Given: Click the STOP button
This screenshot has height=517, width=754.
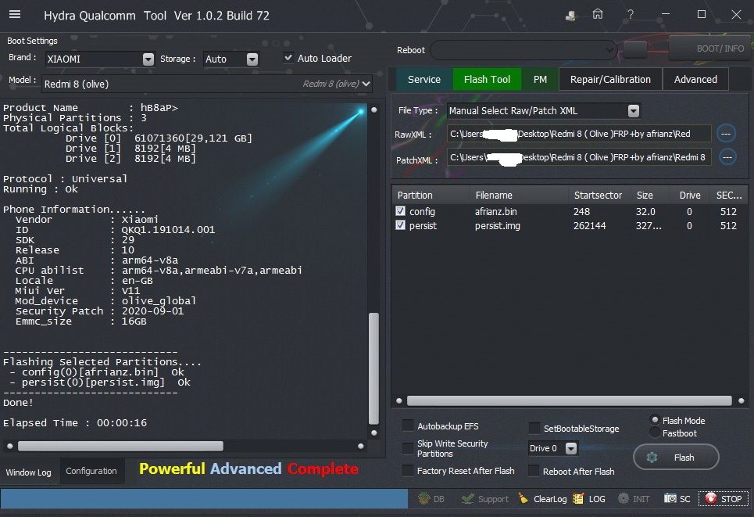Looking at the screenshot, I should coord(724,499).
